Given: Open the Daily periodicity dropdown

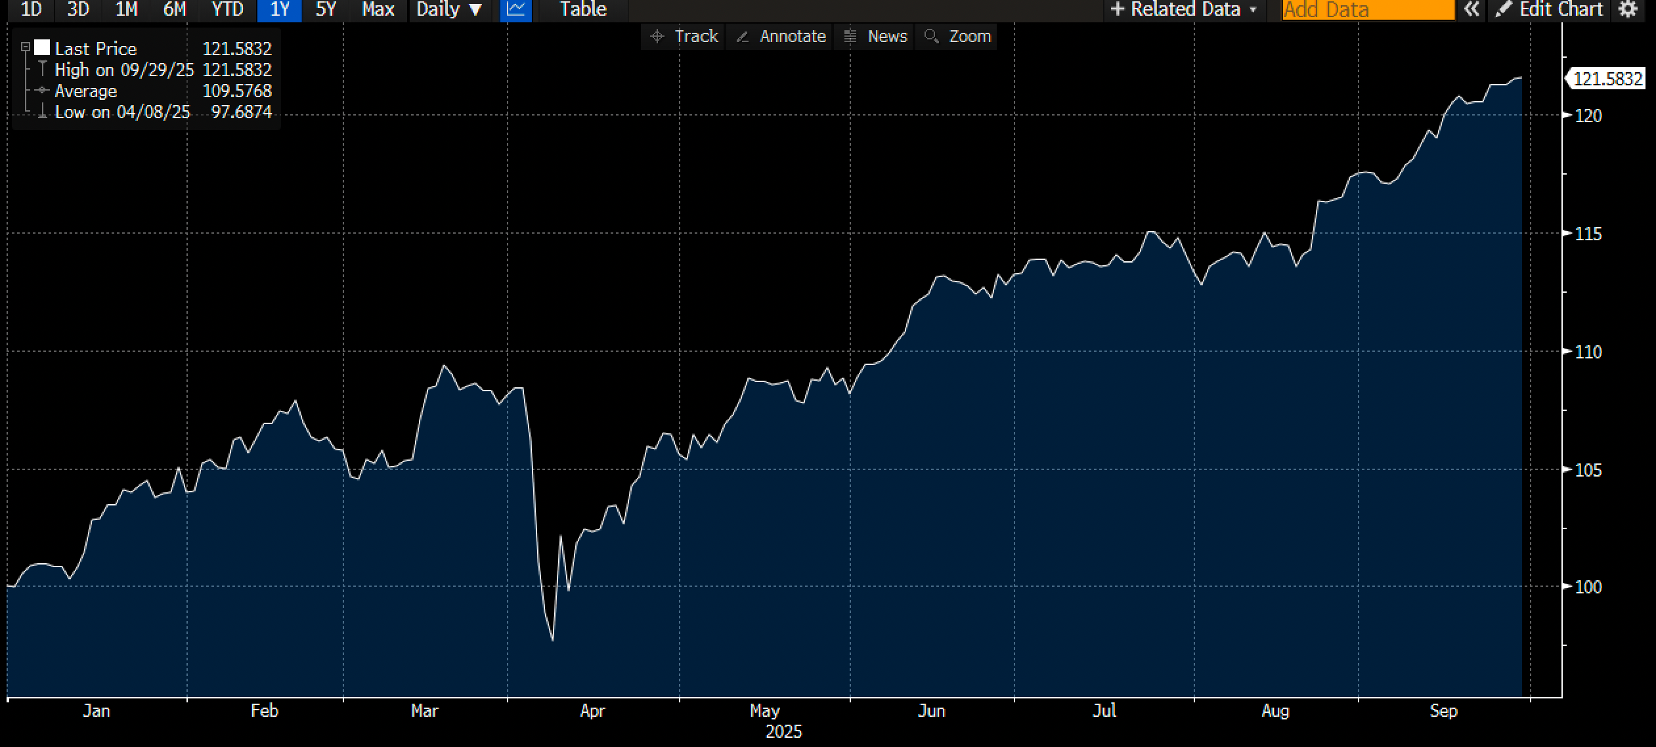Looking at the screenshot, I should 449,10.
